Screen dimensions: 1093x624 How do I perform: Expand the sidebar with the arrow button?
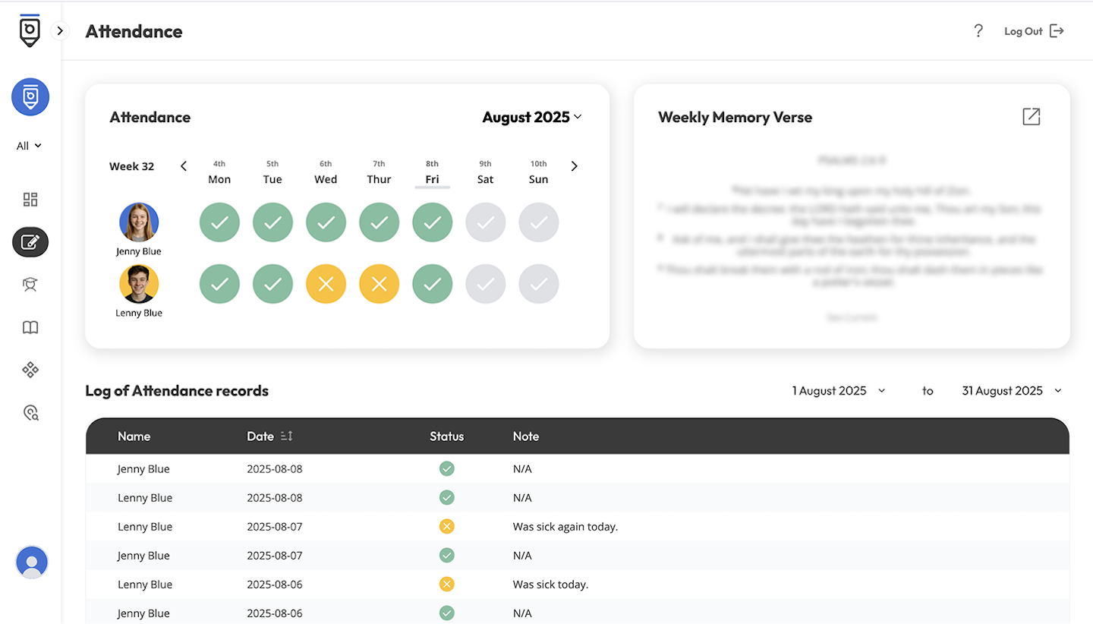pyautogui.click(x=60, y=31)
